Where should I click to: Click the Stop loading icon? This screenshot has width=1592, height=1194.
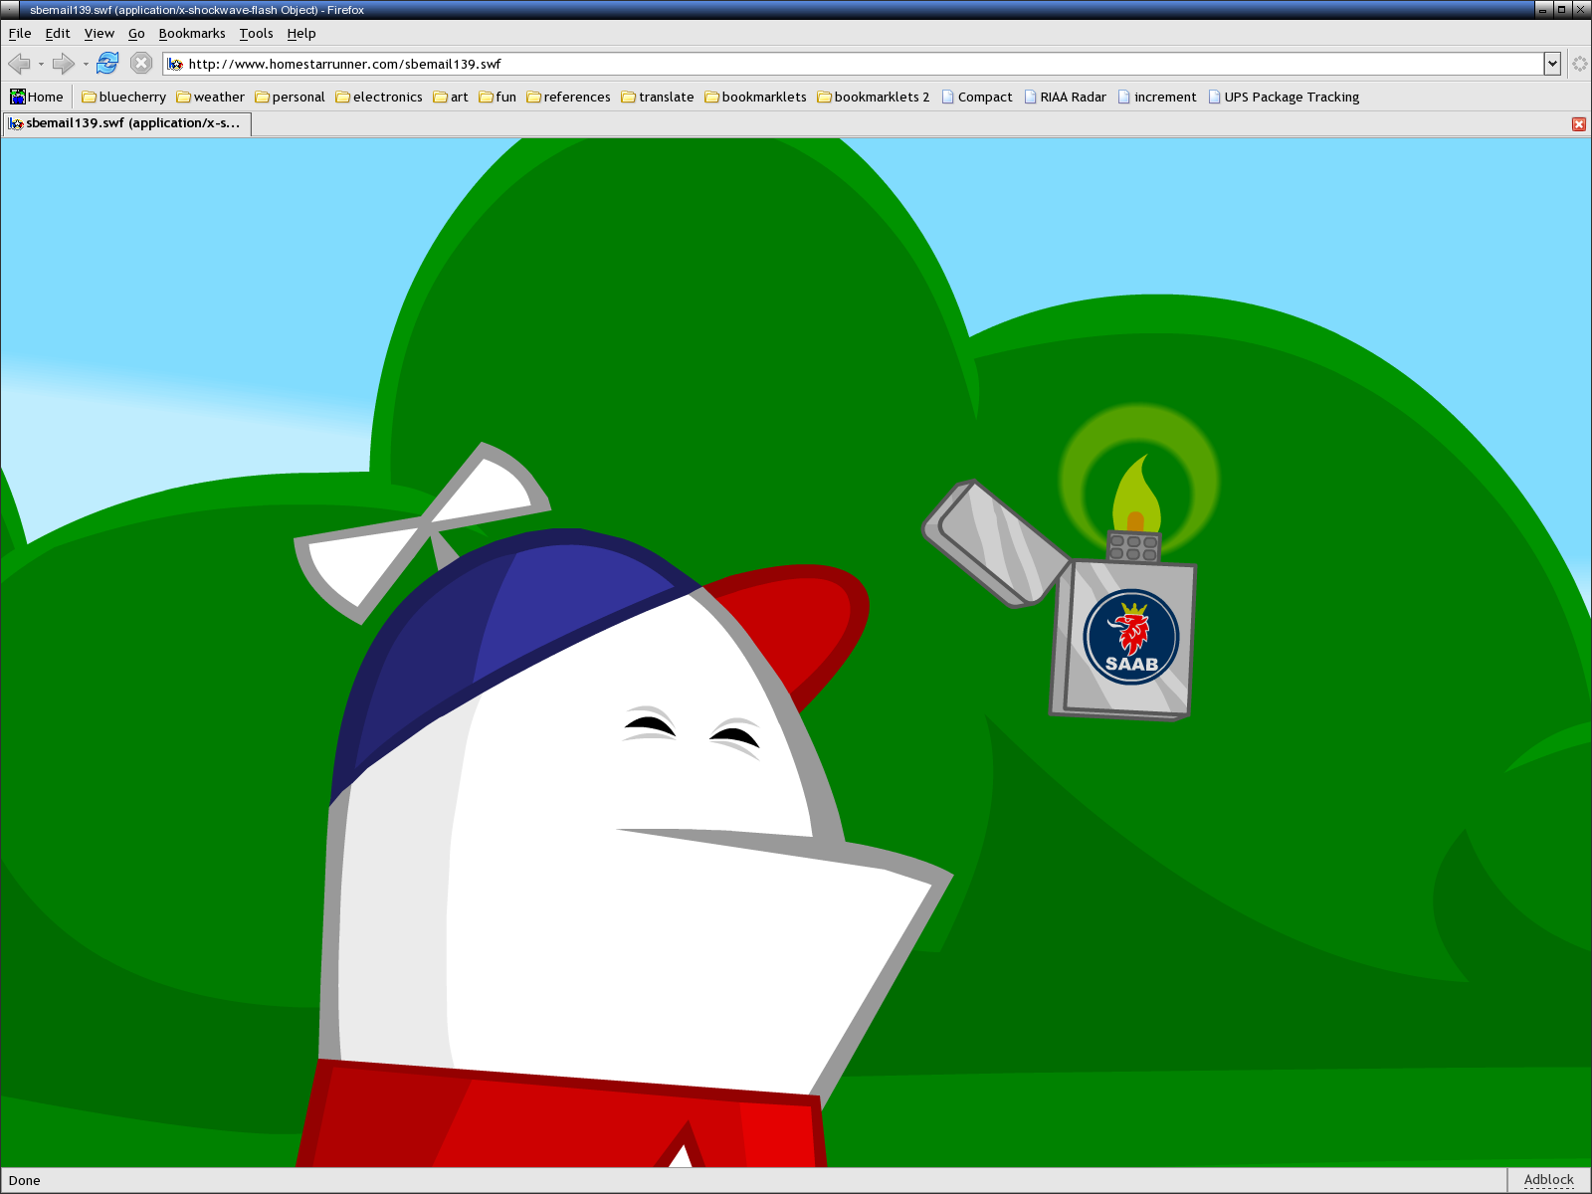pos(141,64)
